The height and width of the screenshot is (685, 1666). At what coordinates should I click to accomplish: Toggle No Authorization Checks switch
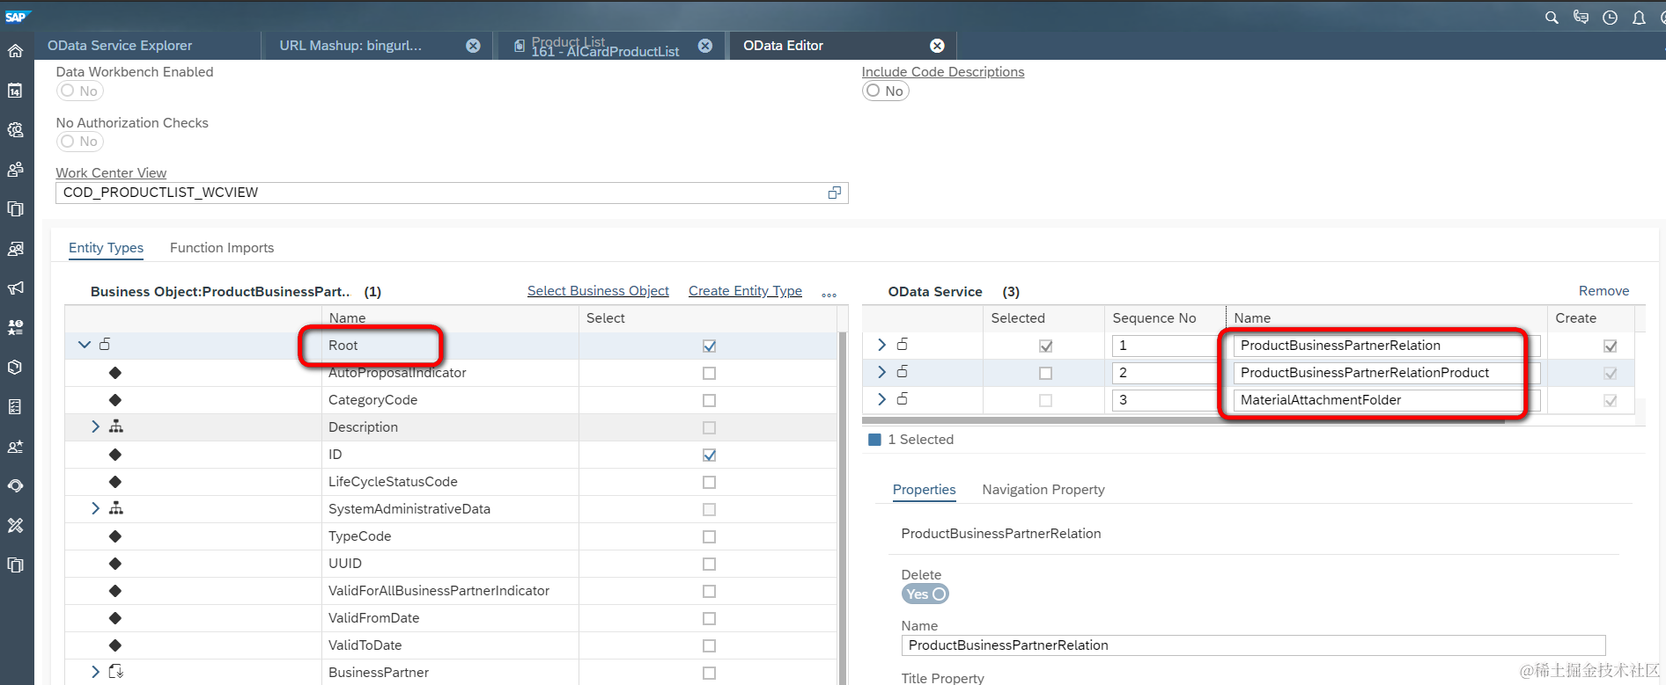point(80,142)
